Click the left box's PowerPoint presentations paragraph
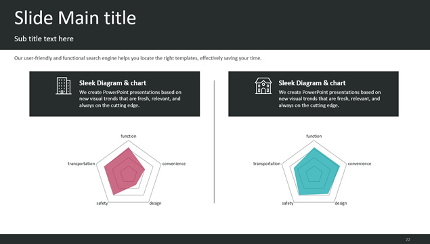430x244 pixels. pos(130,99)
